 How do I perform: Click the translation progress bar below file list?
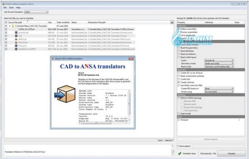[x=81, y=140]
